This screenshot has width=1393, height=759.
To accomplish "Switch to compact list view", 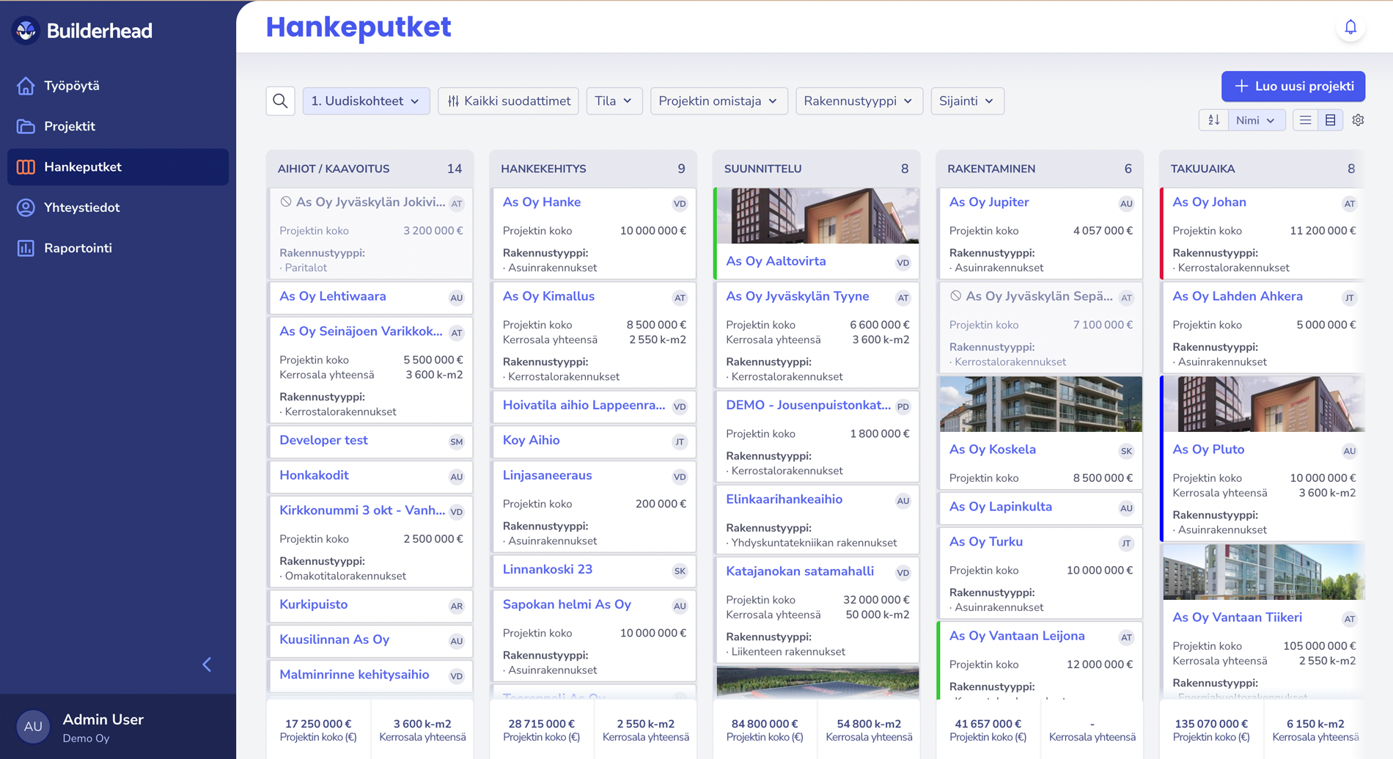I will pyautogui.click(x=1305, y=120).
